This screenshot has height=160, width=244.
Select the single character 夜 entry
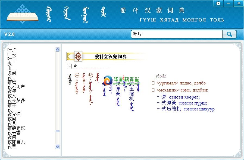(x=10, y=77)
